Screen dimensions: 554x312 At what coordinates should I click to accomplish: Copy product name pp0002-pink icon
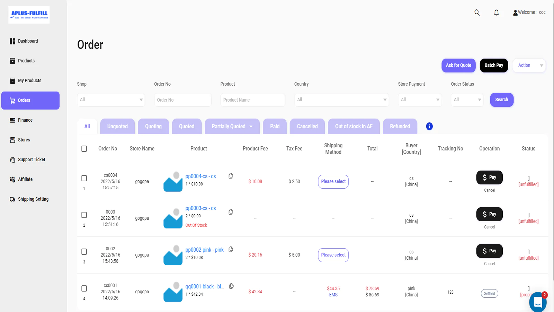pyautogui.click(x=231, y=249)
